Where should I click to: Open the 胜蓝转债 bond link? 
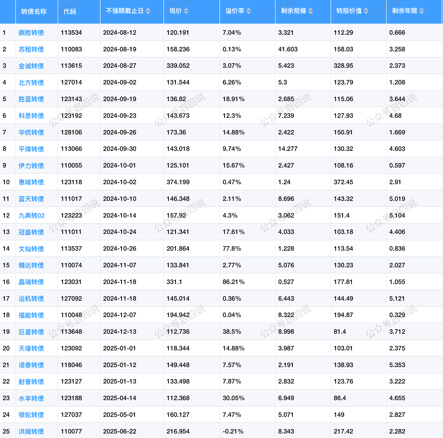(x=31, y=99)
